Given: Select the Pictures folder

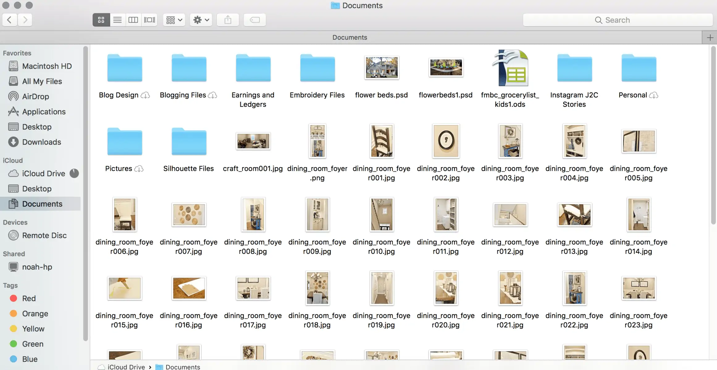Looking at the screenshot, I should [x=125, y=141].
